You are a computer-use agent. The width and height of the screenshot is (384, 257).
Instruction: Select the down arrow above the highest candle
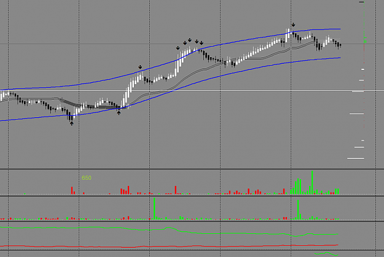tap(293, 25)
